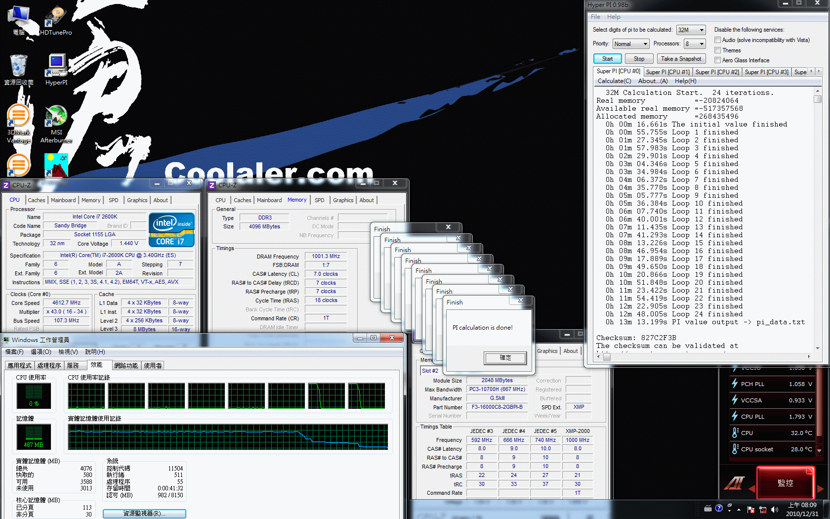Image resolution: width=830 pixels, height=519 pixels.
Task: Show hidden system tray icons
Action: coord(739,510)
